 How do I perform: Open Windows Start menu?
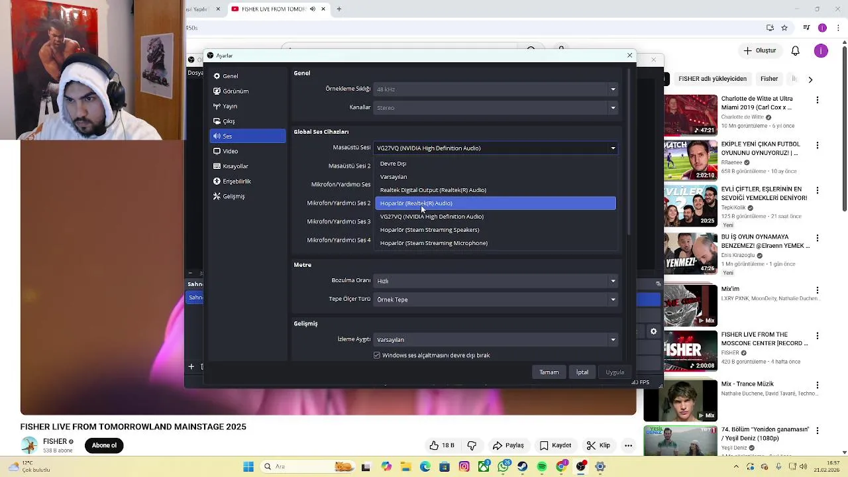pos(248,467)
